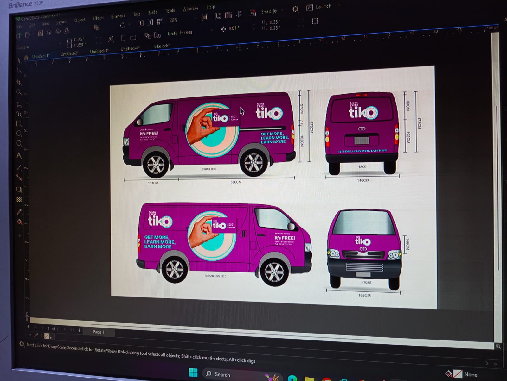This screenshot has width=507, height=381.
Task: Click the Options gear icon
Action: tap(295, 9)
